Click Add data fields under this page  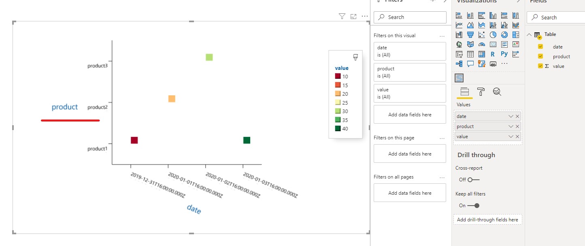pos(410,153)
